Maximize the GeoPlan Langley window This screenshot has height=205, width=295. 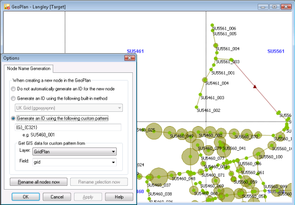[x=275, y=7]
